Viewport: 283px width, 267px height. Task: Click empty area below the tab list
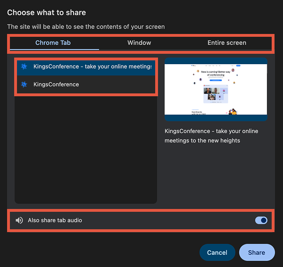(x=85, y=151)
